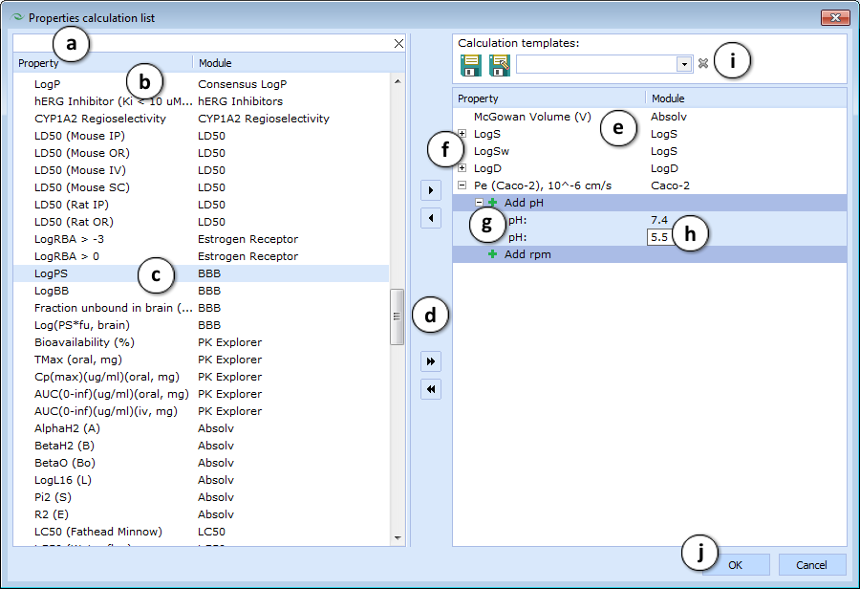
Task: Clear the property search field
Action: point(398,43)
